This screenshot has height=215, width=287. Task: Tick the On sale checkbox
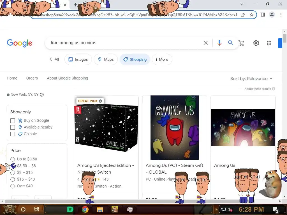pyautogui.click(x=13, y=134)
